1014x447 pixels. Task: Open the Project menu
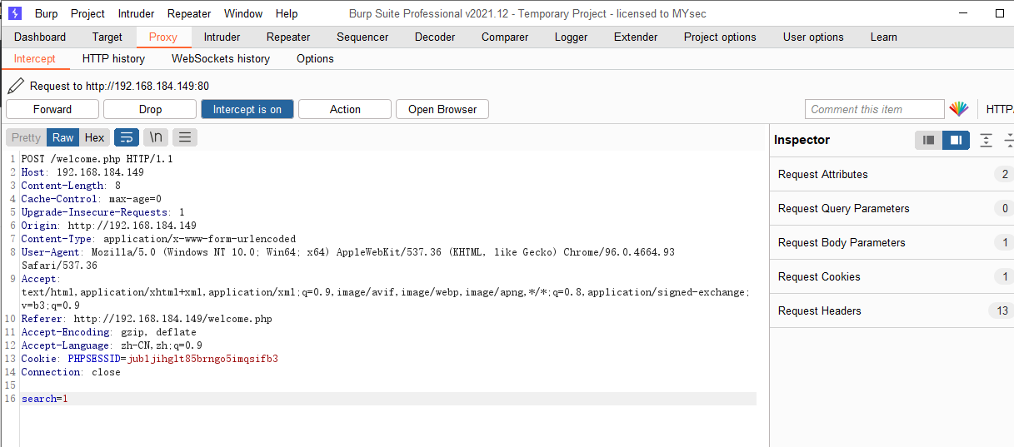[87, 13]
